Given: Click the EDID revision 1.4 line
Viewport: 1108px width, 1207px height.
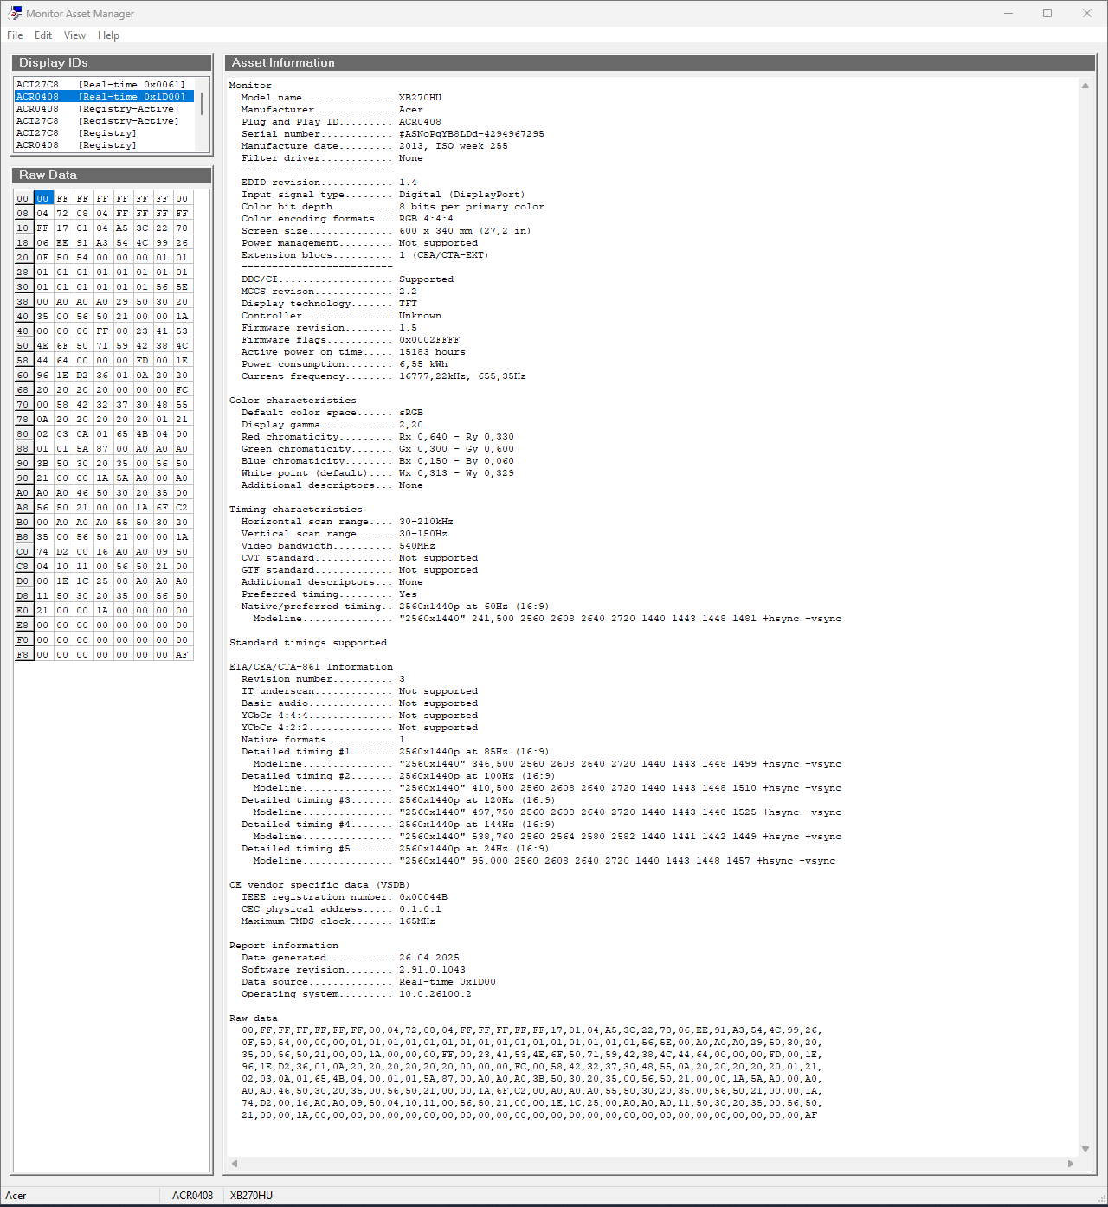Looking at the screenshot, I should 329,183.
